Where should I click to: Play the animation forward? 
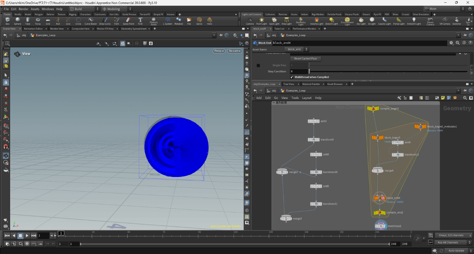[27, 235]
